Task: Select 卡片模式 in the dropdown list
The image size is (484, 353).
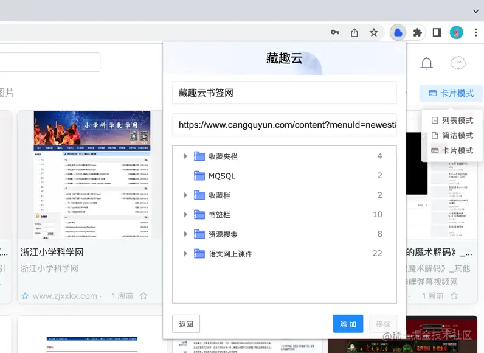Action: click(452, 150)
